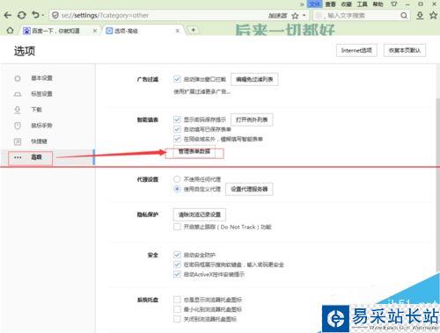The width and height of the screenshot is (440, 333).
Task: Enable the Do Not Track checkbox
Action: (x=177, y=227)
